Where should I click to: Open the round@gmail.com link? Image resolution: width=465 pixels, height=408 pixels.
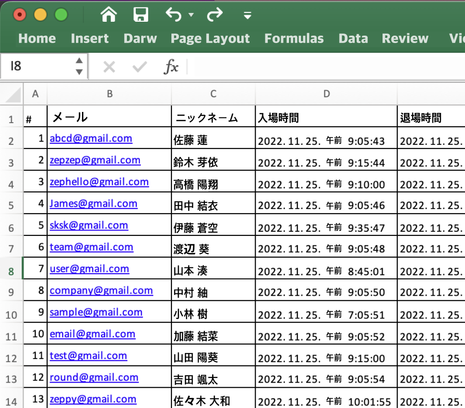click(x=94, y=377)
